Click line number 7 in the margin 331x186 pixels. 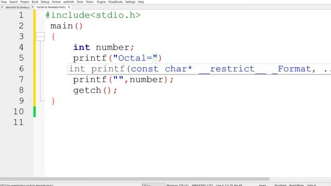tap(21, 80)
